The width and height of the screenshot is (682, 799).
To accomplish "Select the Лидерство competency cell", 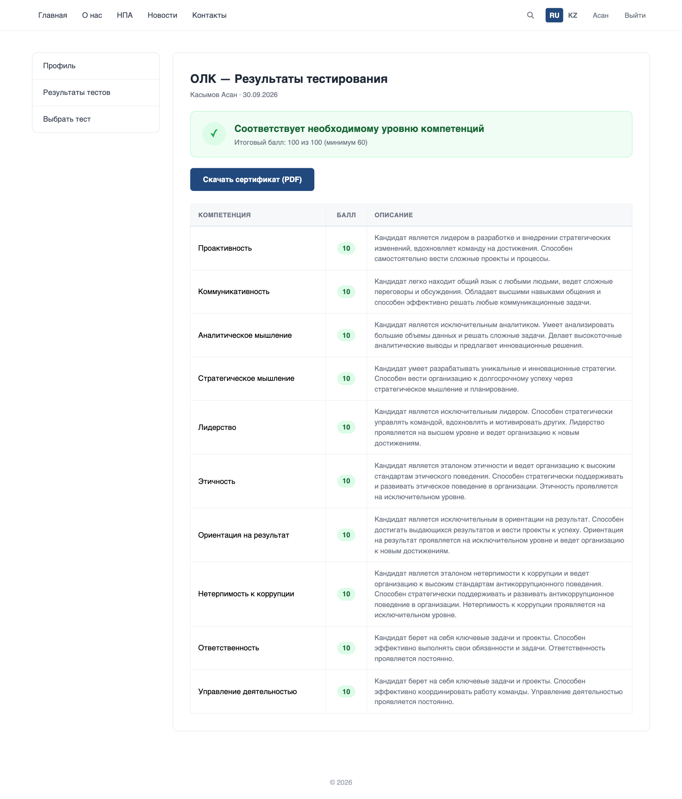I will coord(258,427).
